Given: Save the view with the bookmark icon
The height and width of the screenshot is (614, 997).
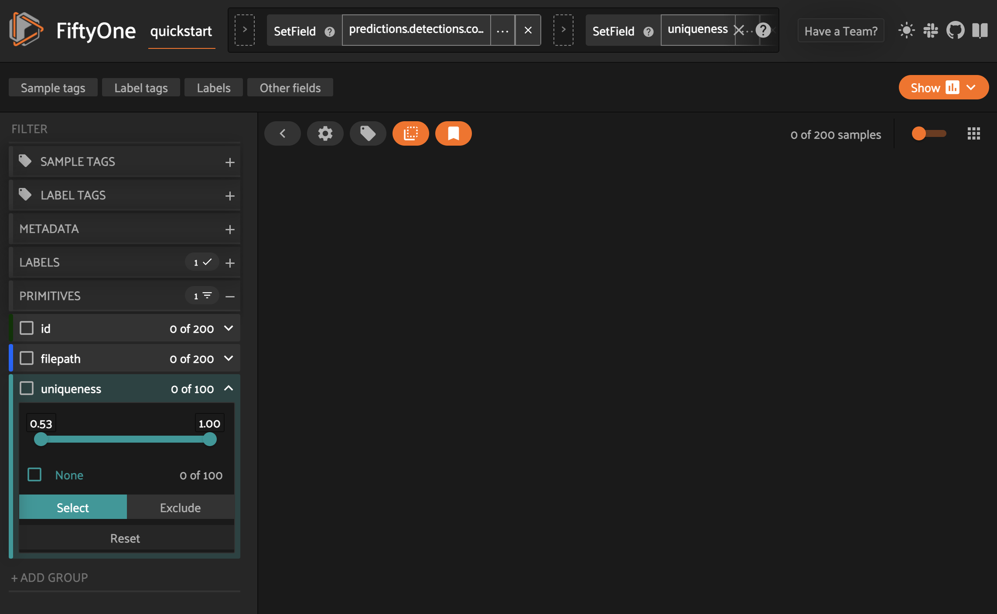Looking at the screenshot, I should click(x=453, y=133).
